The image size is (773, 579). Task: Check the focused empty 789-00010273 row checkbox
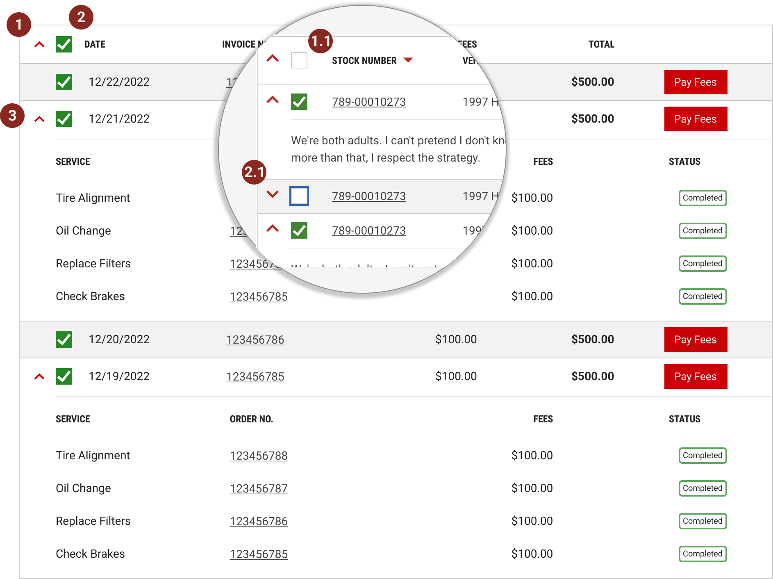click(299, 196)
